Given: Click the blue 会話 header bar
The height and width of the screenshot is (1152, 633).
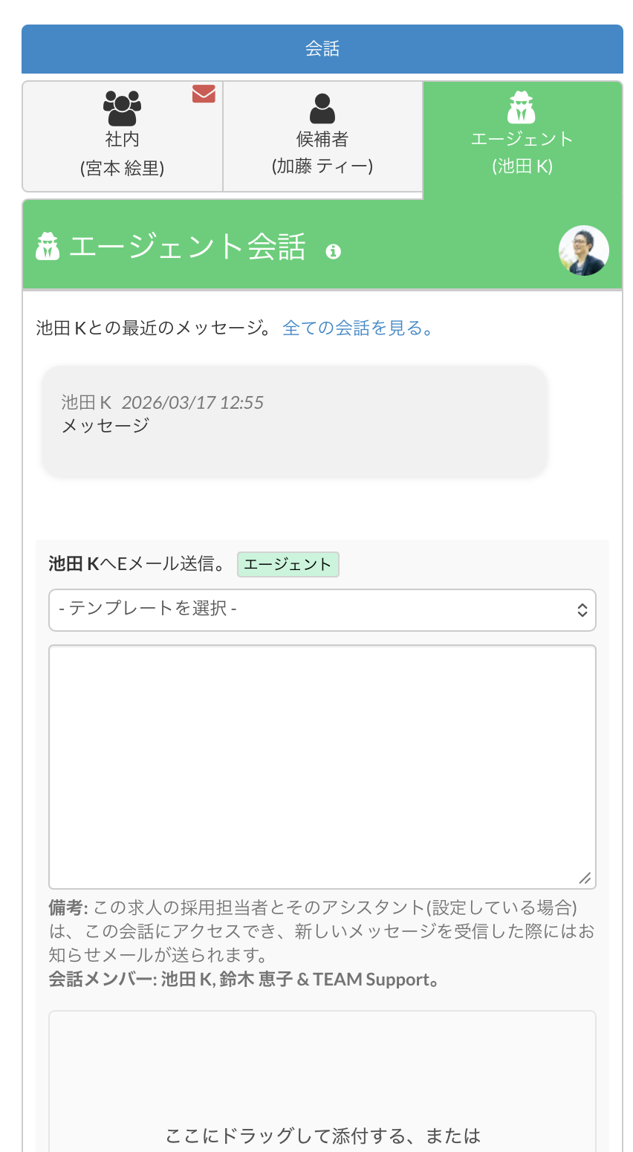Looking at the screenshot, I should coord(322,49).
